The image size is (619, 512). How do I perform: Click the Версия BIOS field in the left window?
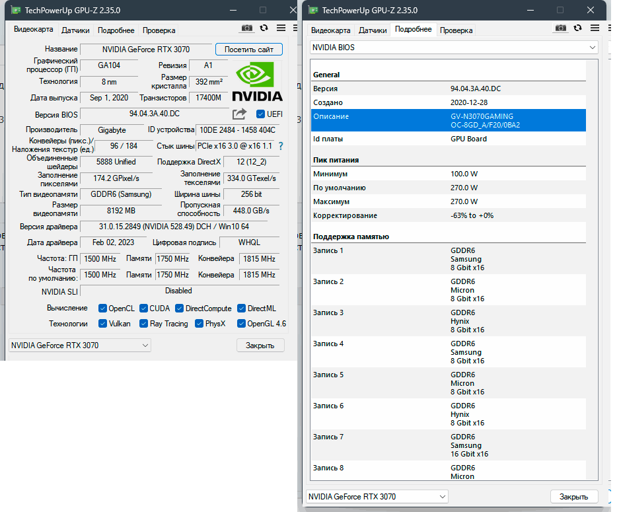point(155,114)
